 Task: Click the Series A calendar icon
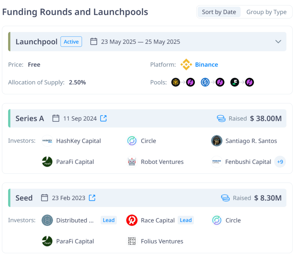point(56,118)
